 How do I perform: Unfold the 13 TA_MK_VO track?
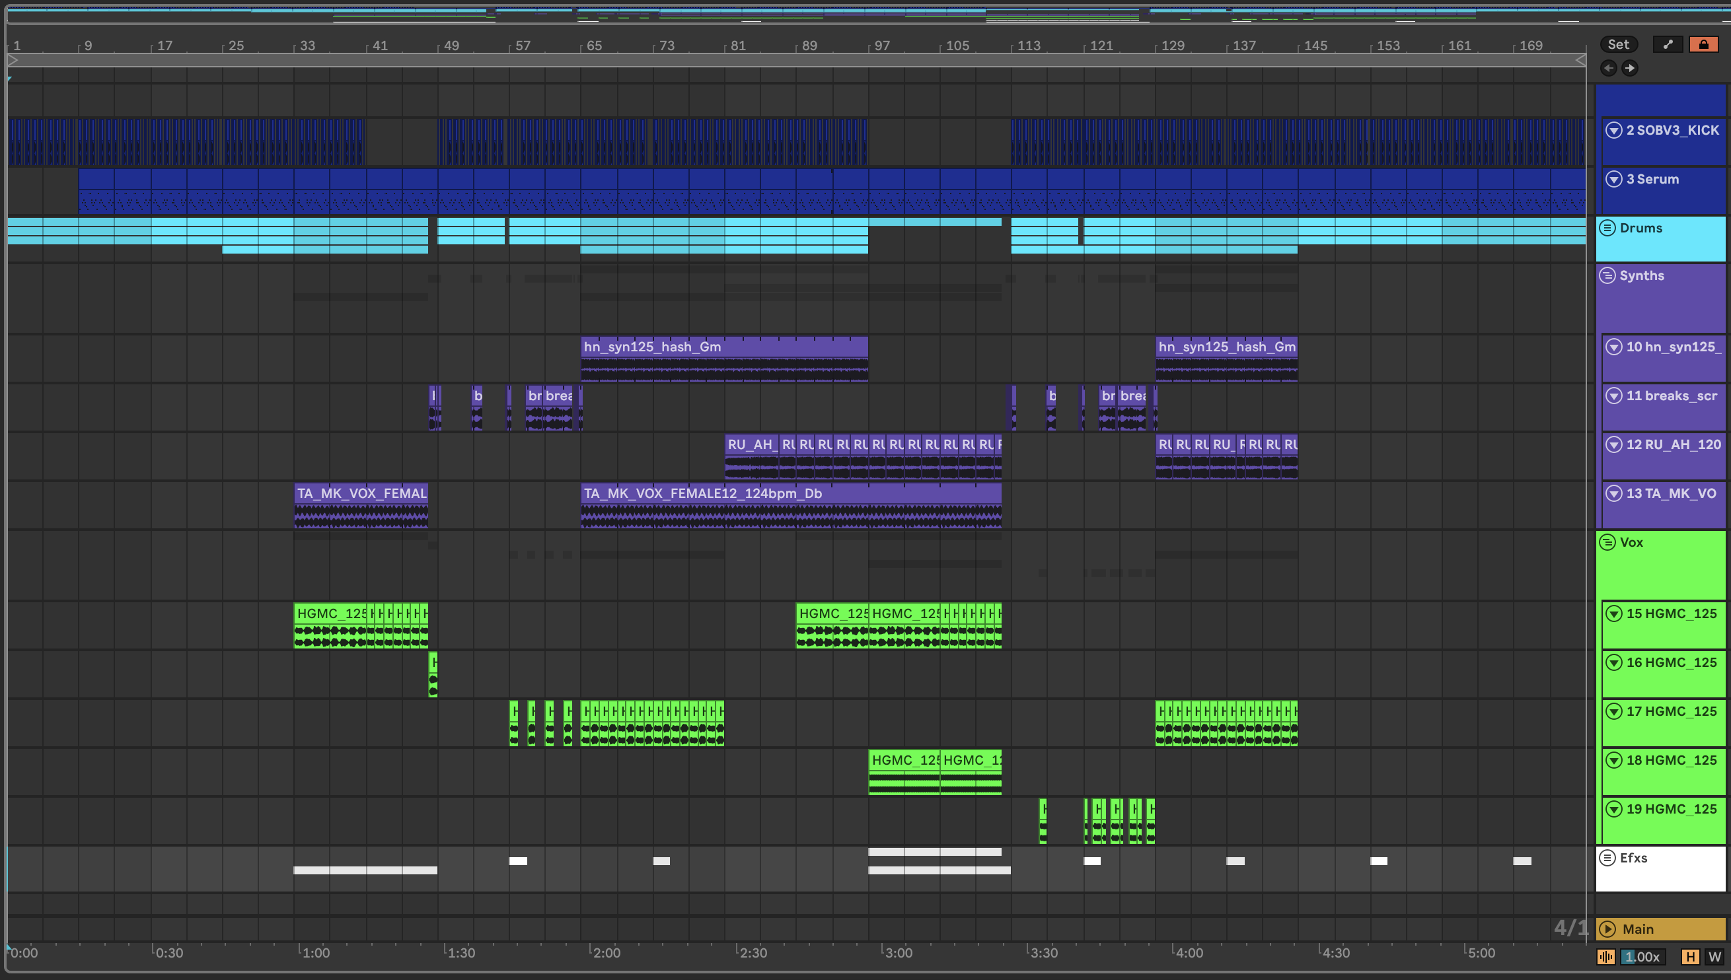(1614, 493)
